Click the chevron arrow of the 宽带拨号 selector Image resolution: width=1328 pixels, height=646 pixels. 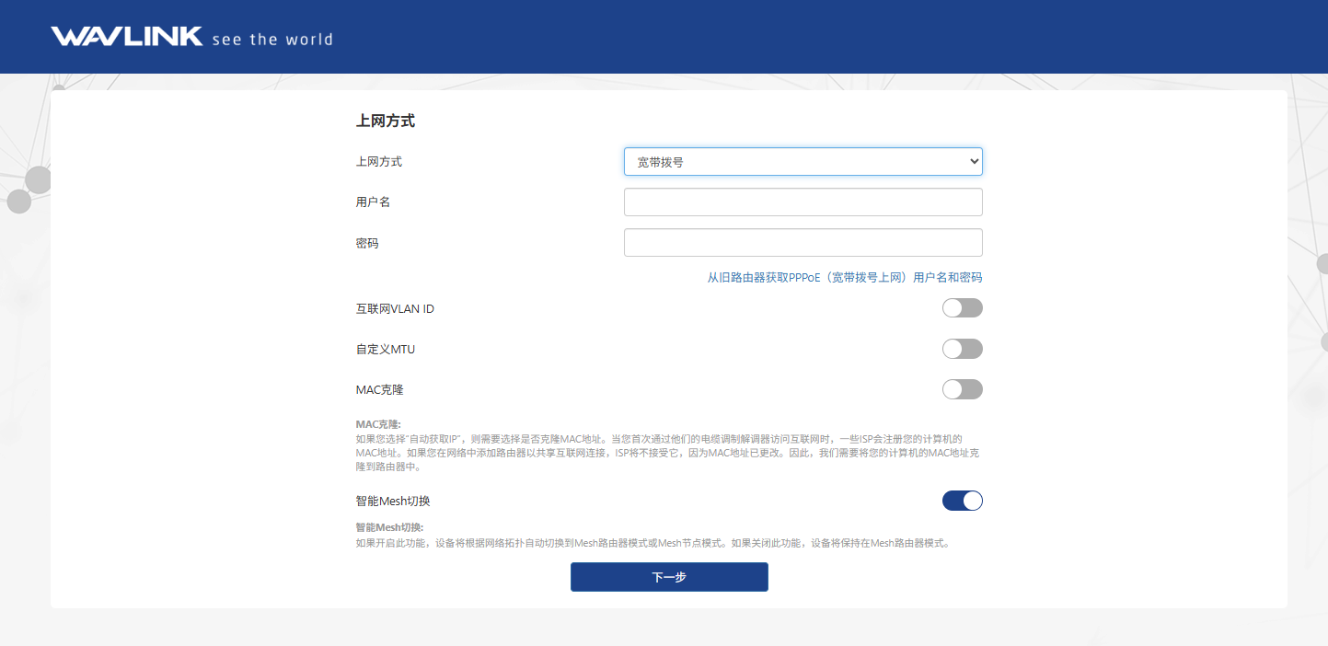pos(975,162)
